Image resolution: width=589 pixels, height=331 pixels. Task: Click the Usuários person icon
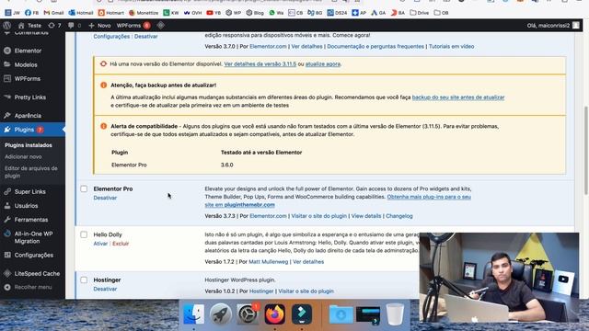[x=7, y=206]
